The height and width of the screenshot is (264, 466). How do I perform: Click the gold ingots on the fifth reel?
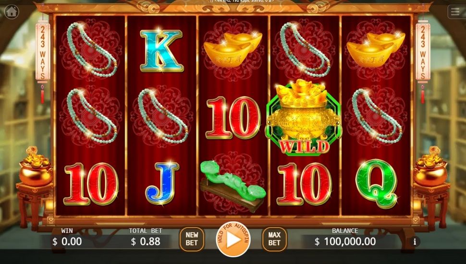[376, 49]
